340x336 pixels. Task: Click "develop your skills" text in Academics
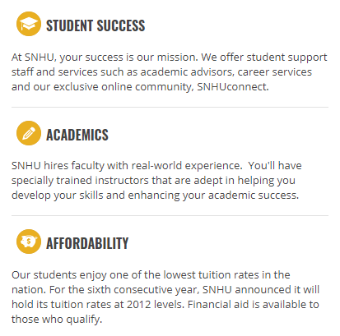[58, 196]
